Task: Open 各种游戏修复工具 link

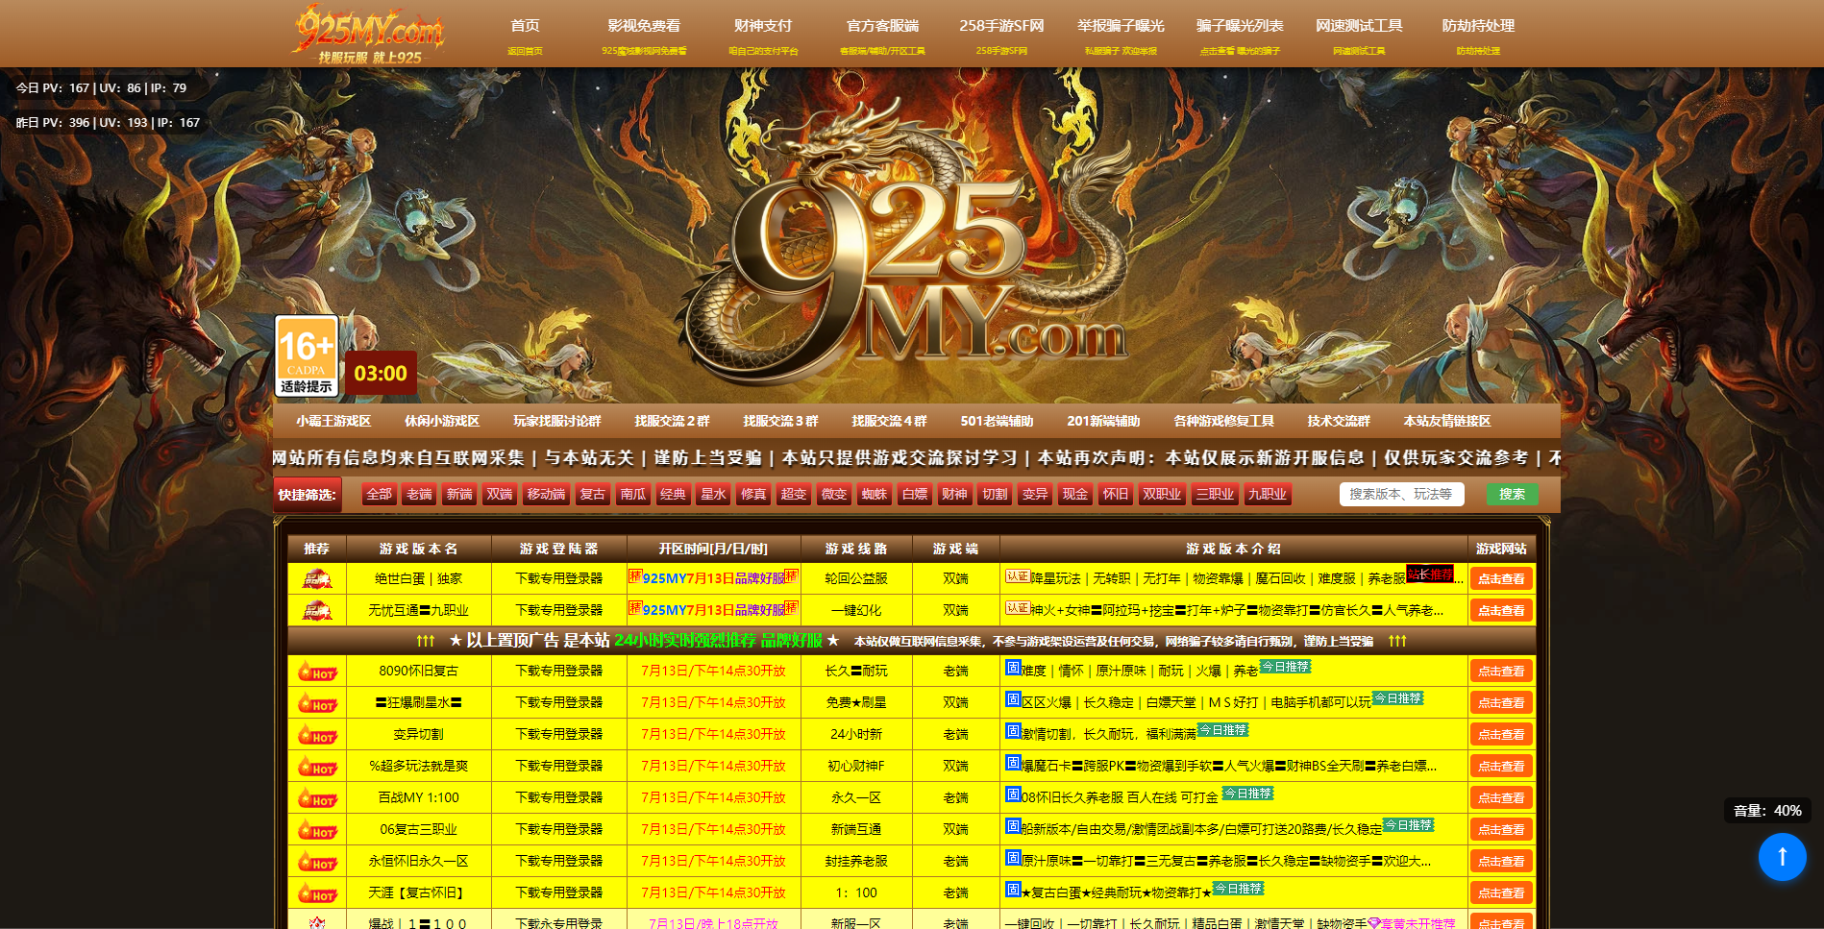Action: click(1223, 421)
